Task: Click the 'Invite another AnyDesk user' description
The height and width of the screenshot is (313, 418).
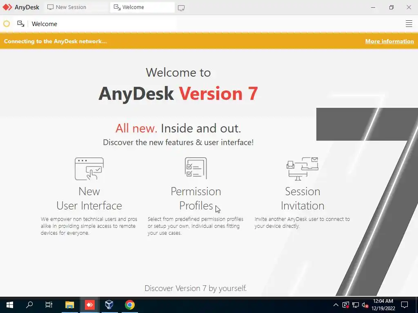Action: click(302, 223)
